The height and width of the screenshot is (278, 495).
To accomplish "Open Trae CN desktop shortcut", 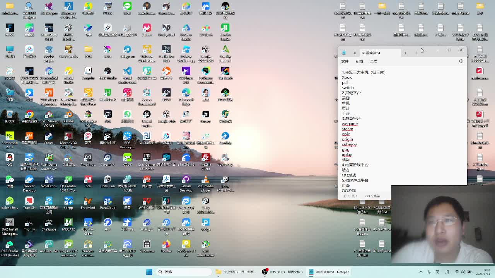I will [29, 203].
